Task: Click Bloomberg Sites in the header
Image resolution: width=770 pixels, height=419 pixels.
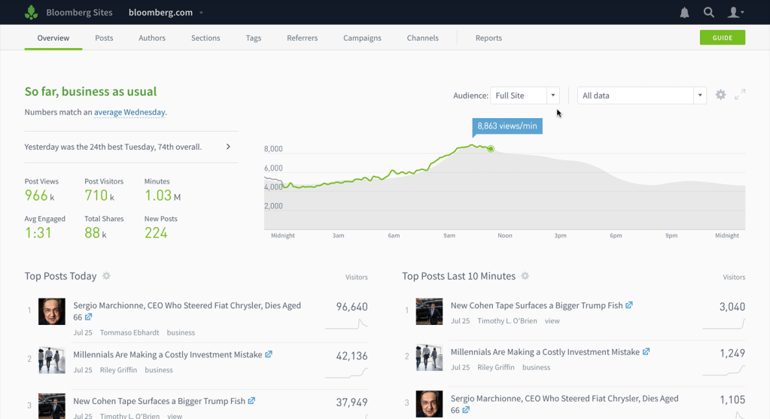Action: coord(79,13)
